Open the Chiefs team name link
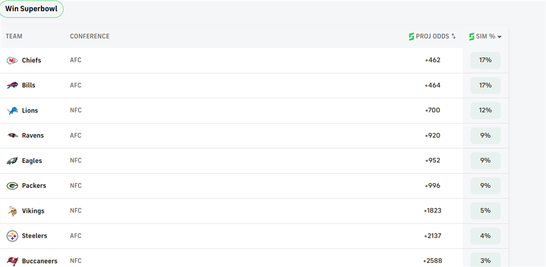546x267 pixels. [31, 60]
